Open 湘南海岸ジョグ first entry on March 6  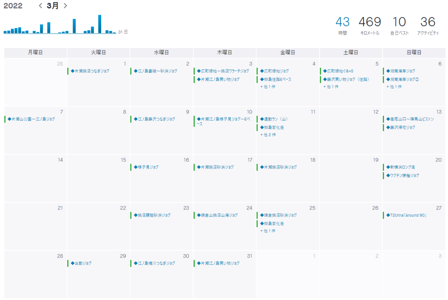pyautogui.click(x=401, y=71)
